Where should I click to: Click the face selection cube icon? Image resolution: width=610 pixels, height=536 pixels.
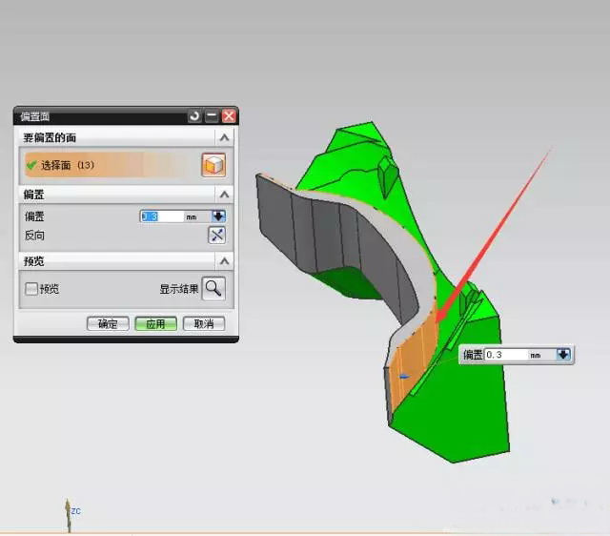tap(213, 165)
